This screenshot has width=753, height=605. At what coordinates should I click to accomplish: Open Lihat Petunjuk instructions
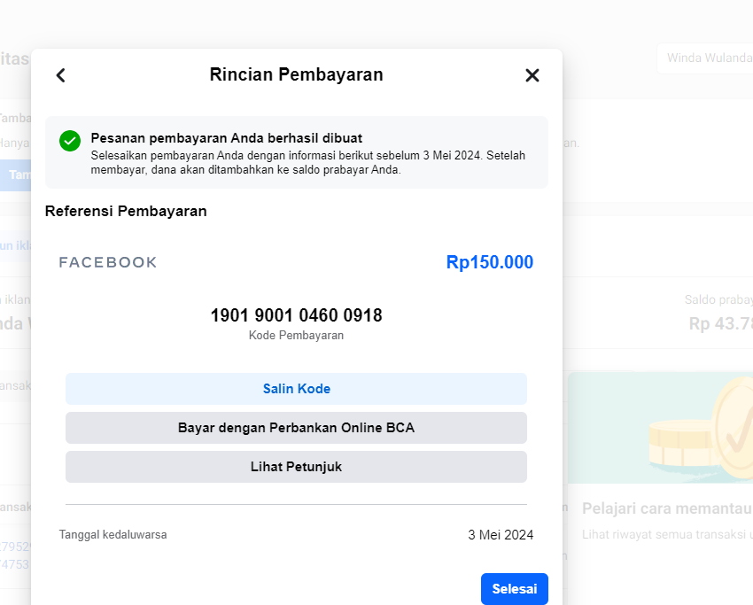[296, 467]
